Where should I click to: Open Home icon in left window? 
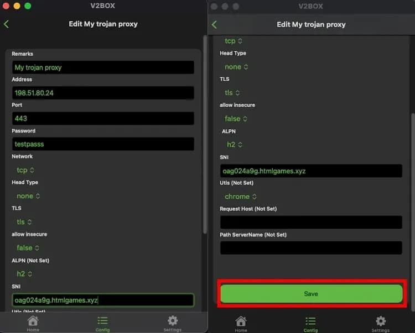(33, 323)
